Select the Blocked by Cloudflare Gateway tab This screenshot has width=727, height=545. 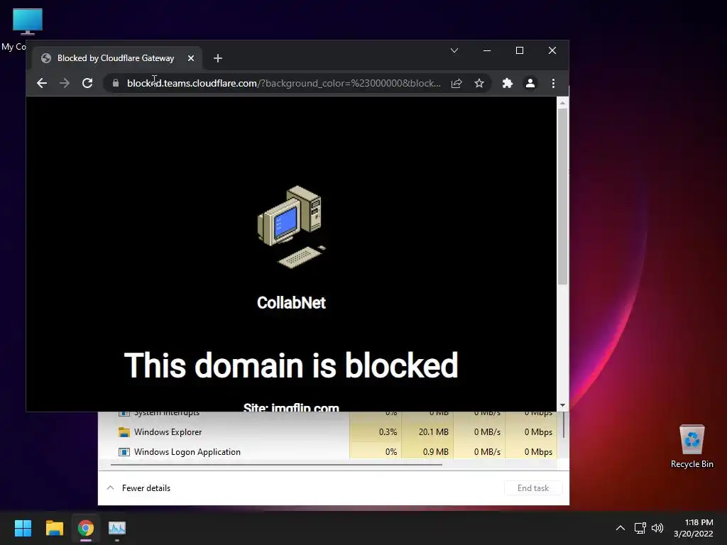[x=116, y=58]
